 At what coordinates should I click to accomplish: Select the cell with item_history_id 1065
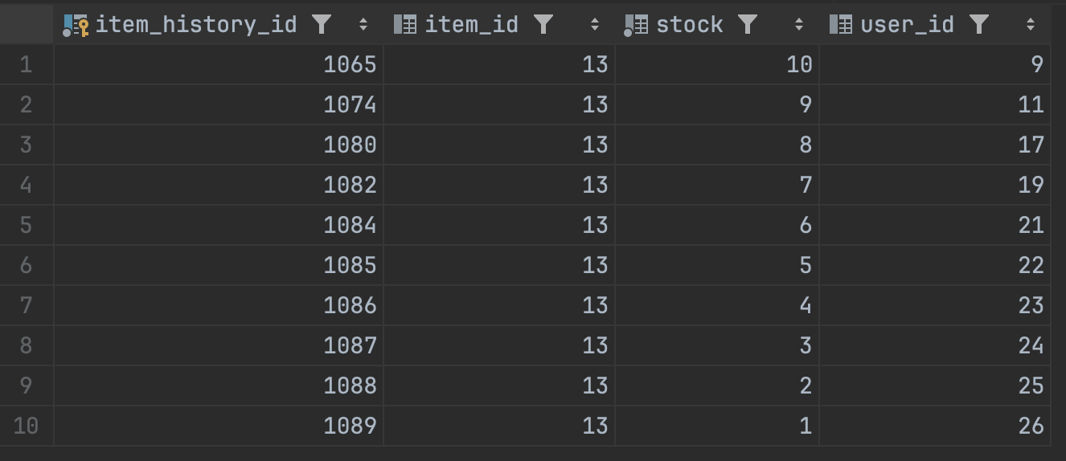pos(219,64)
